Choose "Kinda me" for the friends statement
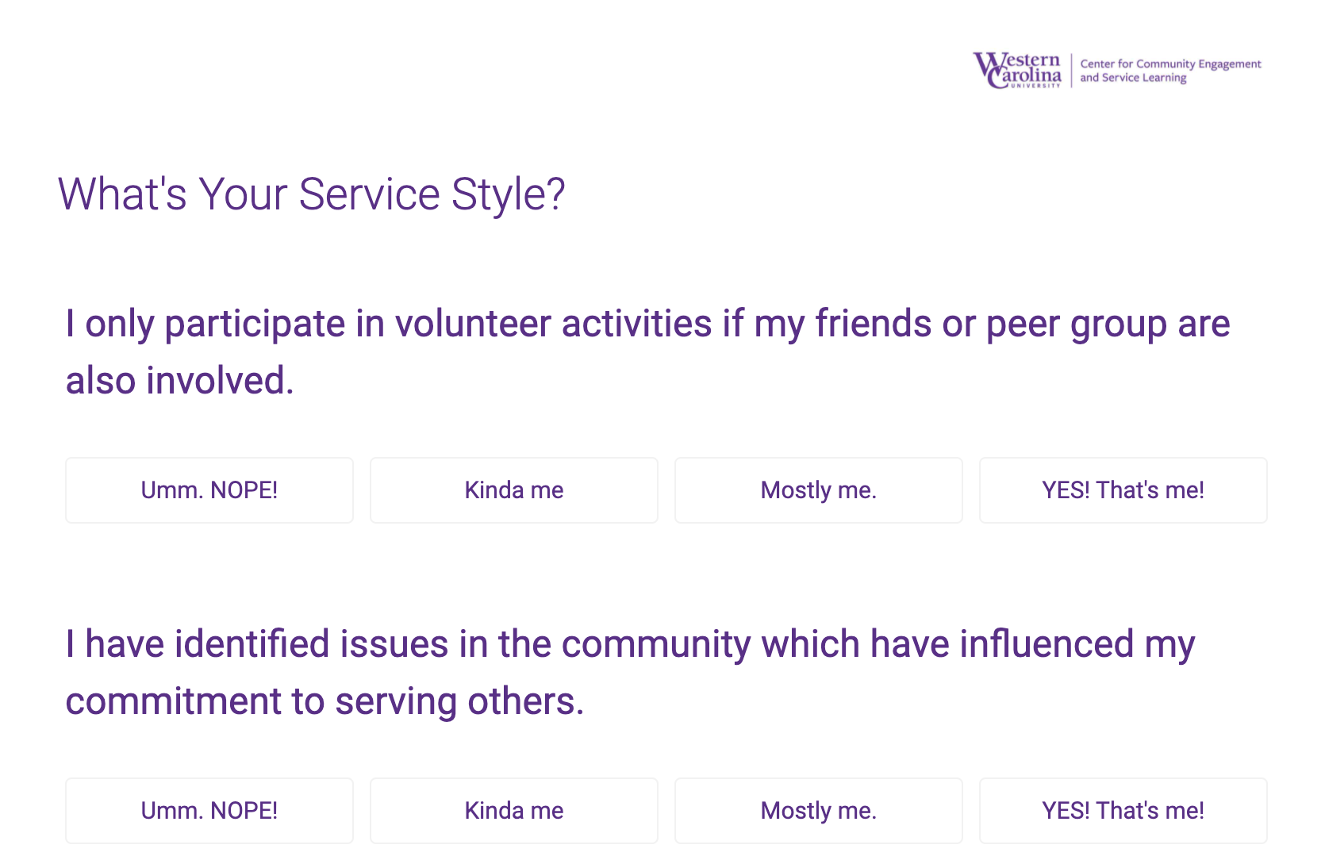Screen dimensions: 1325x860 point(514,490)
